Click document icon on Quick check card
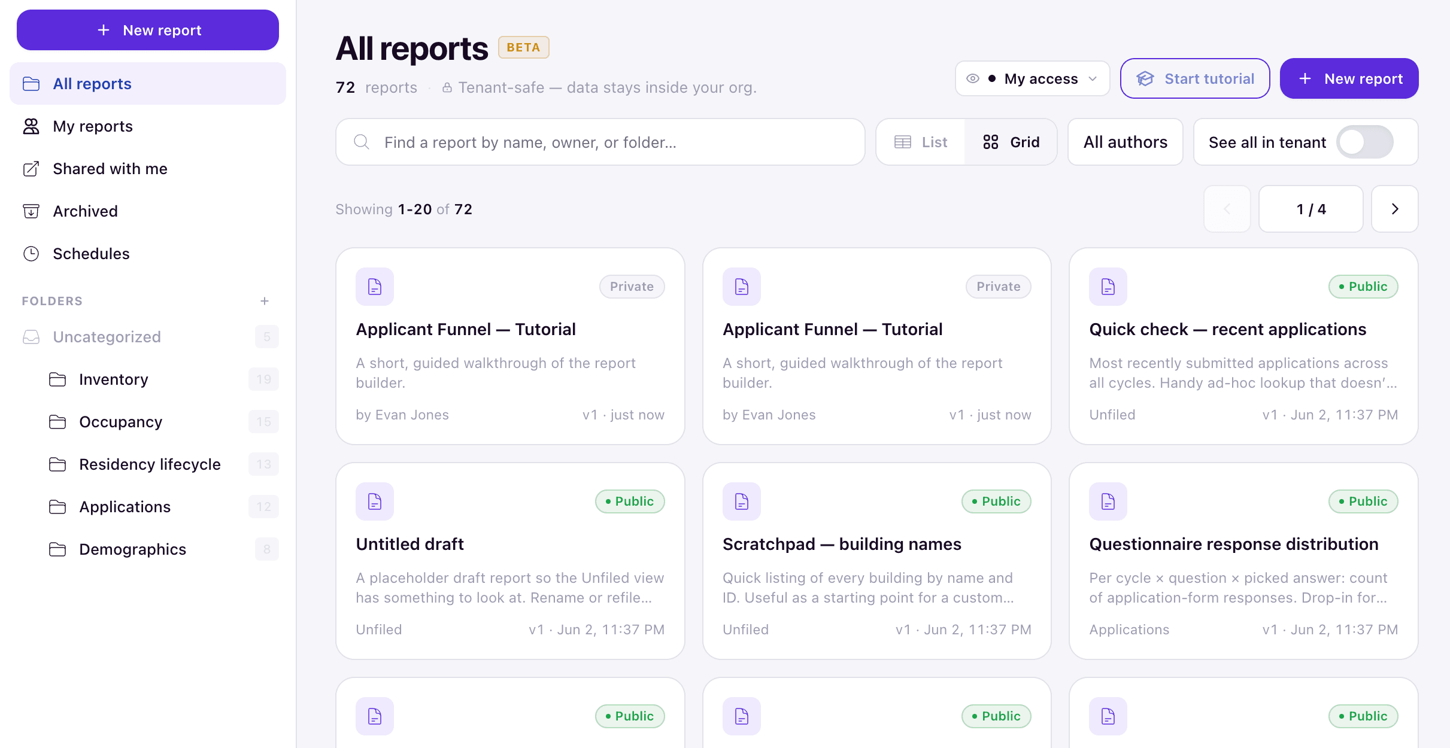Screen dimensions: 1450x748 click(1108, 287)
